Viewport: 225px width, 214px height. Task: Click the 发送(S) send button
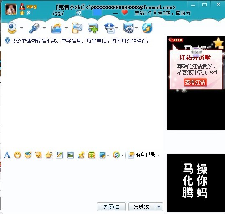click(142, 207)
